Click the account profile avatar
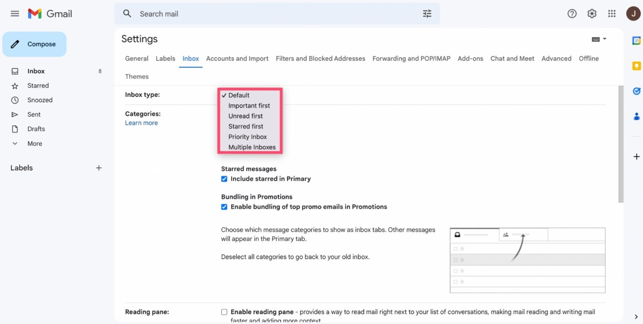Screen dimensions: 643x324 (x=633, y=13)
